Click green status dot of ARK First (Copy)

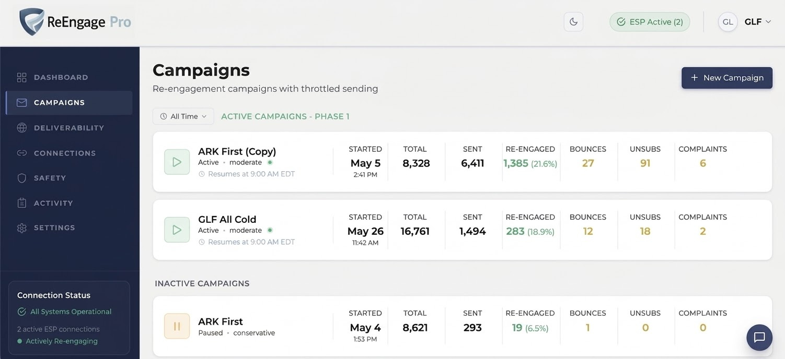pyautogui.click(x=270, y=162)
